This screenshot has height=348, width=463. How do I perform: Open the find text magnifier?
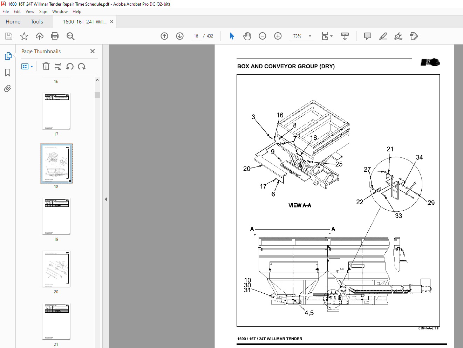[70, 36]
